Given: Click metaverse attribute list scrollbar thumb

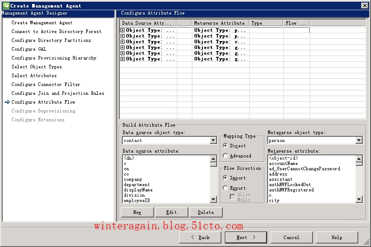Looking at the screenshot, I should point(359,164).
